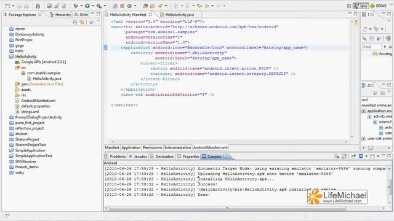Click the New Java Class green icon

130,6
